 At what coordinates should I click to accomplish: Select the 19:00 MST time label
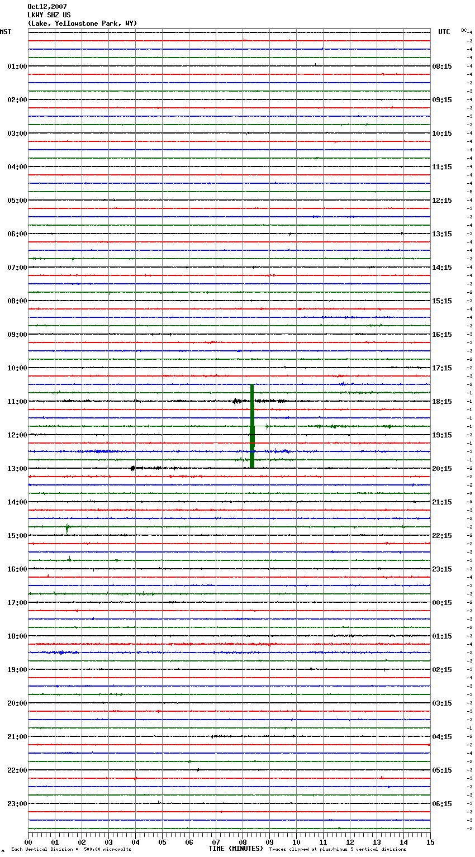pos(17,670)
